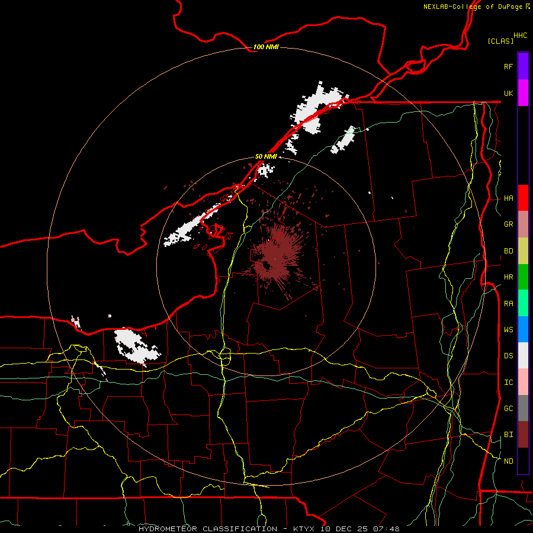Select the IC light pink legend swatch
The image size is (533, 533).
pos(523,382)
